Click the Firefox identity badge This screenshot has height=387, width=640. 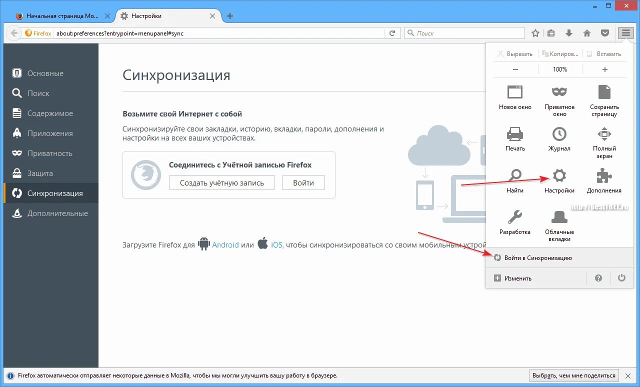38,33
